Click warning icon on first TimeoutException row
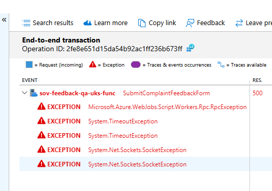 [x=41, y=120]
